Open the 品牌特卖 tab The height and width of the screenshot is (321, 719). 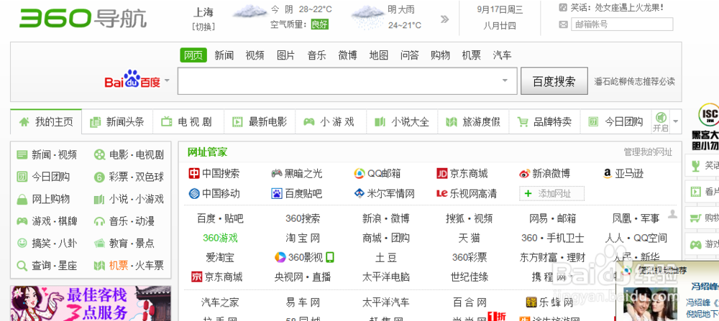545,122
